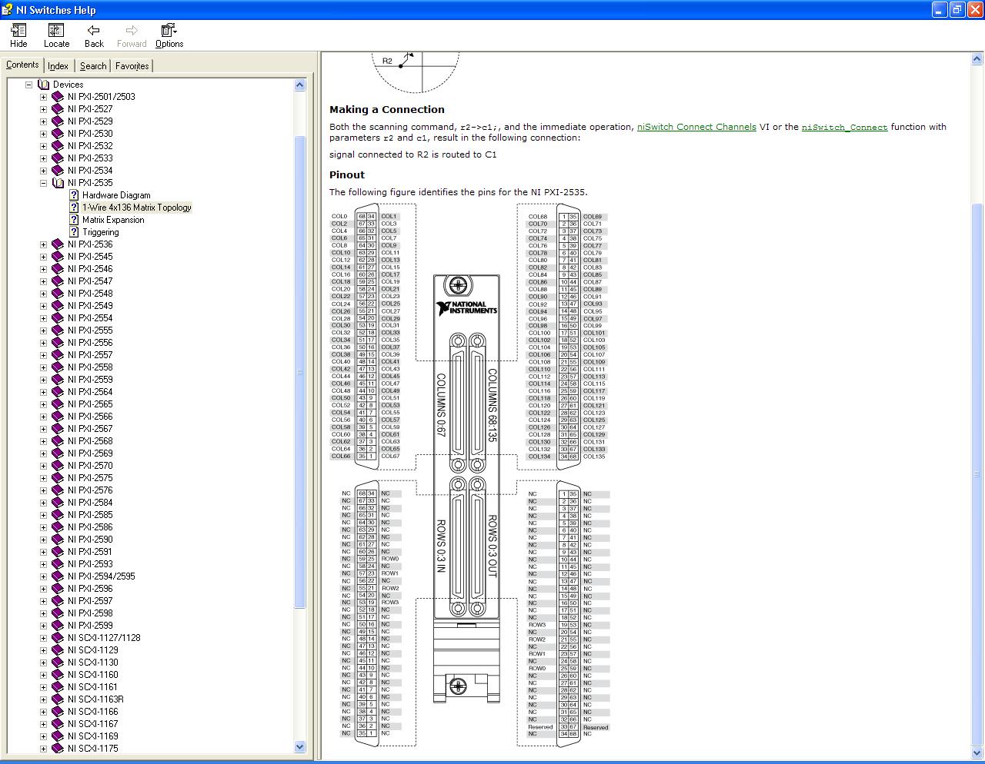Select the Matrix Expansion topic
The image size is (985, 764).
(x=113, y=220)
